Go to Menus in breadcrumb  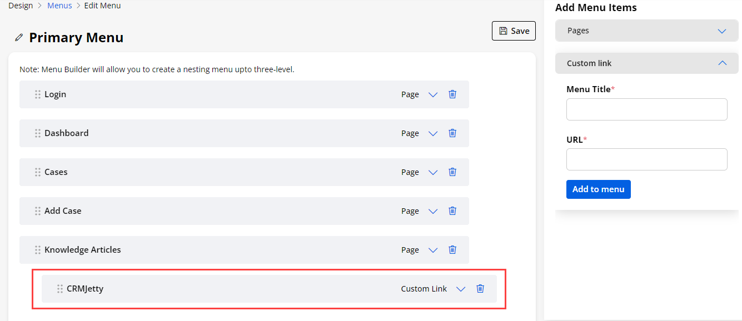59,6
